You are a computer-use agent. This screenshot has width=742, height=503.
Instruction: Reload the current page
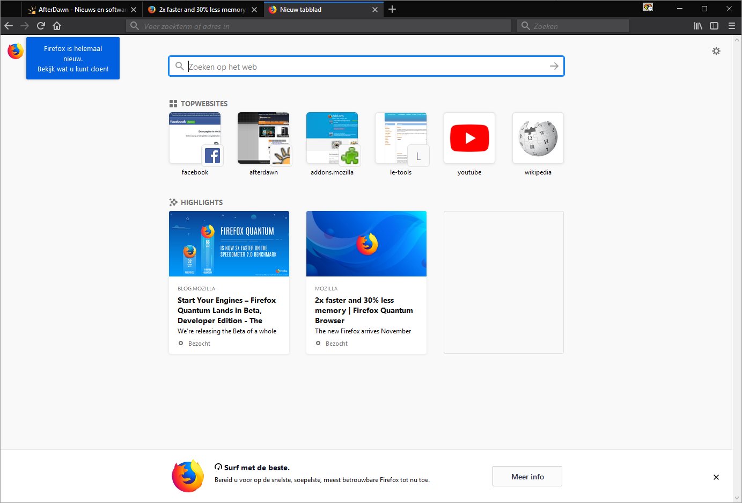(41, 26)
